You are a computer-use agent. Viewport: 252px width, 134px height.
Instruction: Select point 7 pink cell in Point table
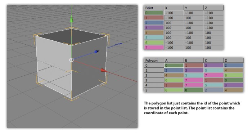click(x=154, y=48)
